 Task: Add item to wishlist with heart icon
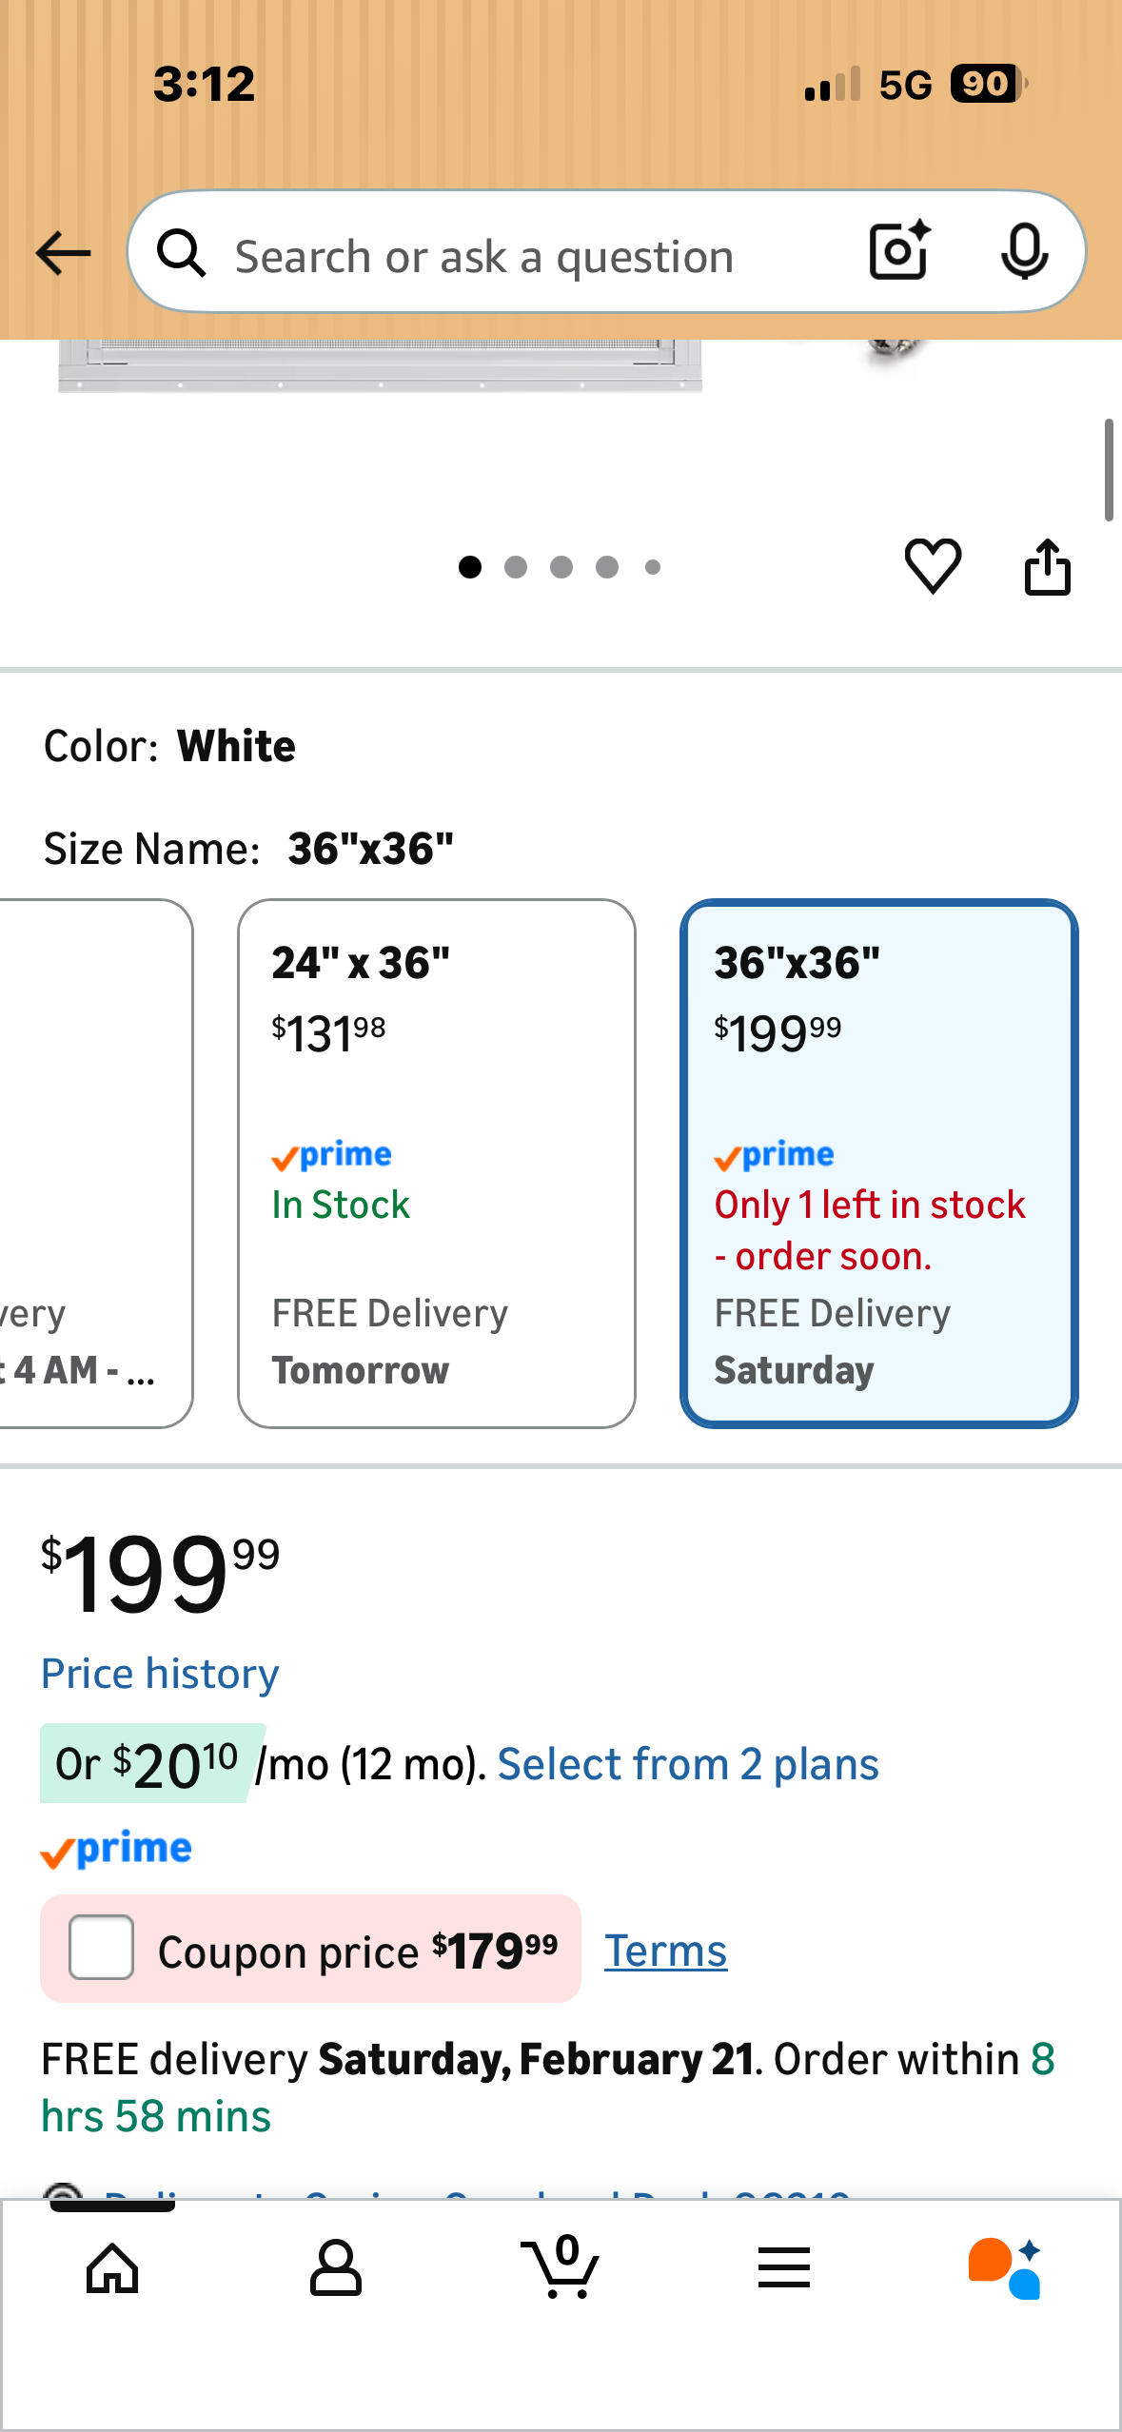click(x=933, y=566)
